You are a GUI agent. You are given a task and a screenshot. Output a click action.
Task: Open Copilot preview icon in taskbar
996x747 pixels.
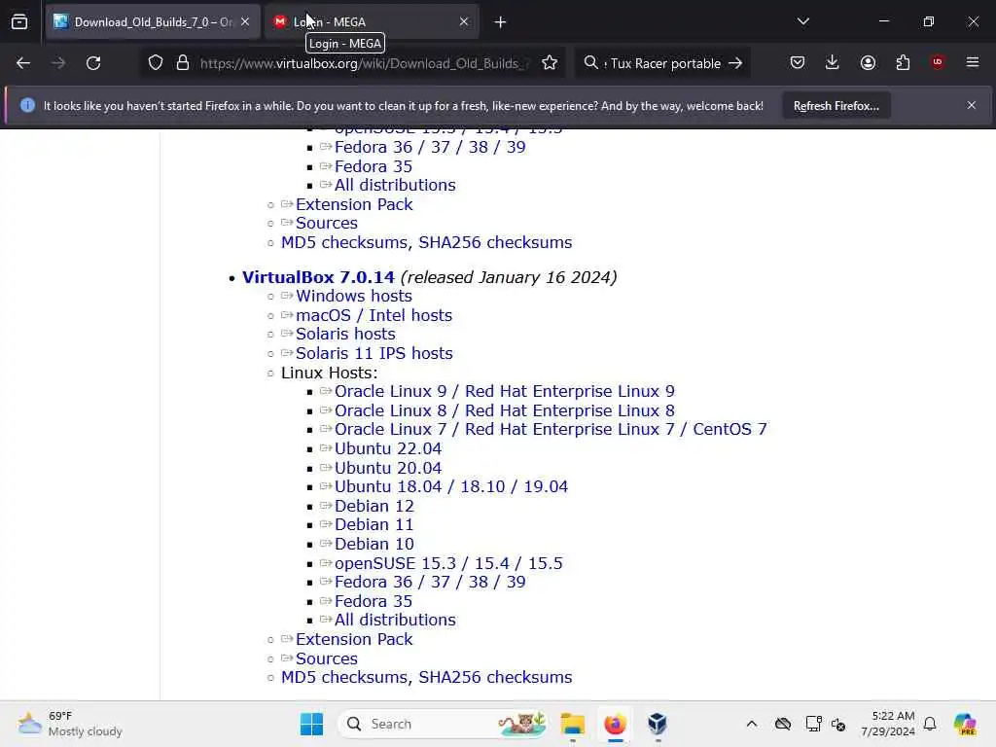(965, 724)
